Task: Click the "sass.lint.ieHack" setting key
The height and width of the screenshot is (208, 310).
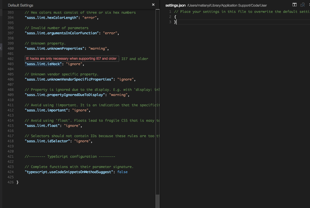Action: click(43, 64)
